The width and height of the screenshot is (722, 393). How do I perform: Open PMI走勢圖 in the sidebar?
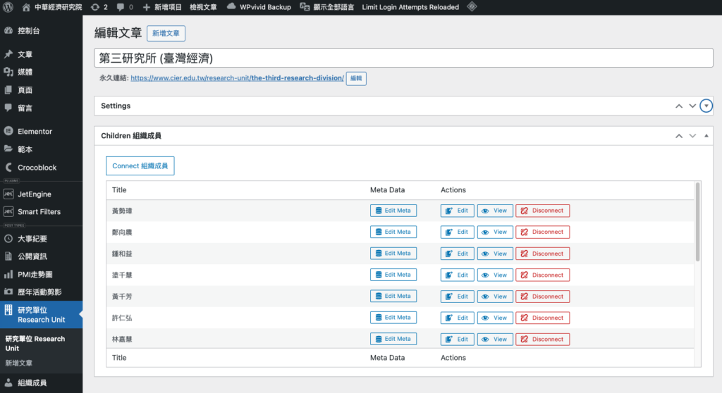pos(35,274)
